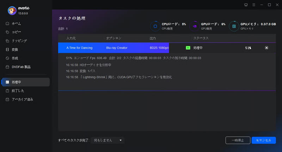The width and height of the screenshot is (282, 152).
Task: Open the リッピング module
Action: point(19,41)
